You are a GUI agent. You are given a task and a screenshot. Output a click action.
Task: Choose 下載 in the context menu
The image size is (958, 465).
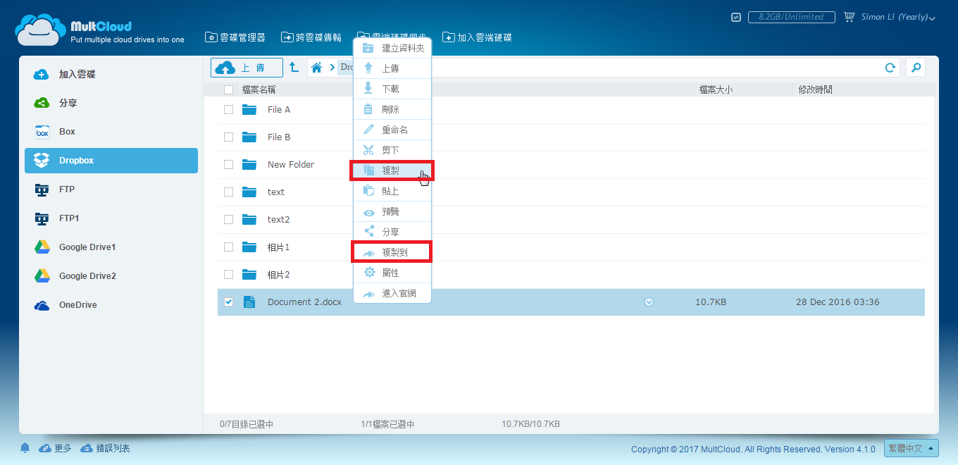point(392,89)
